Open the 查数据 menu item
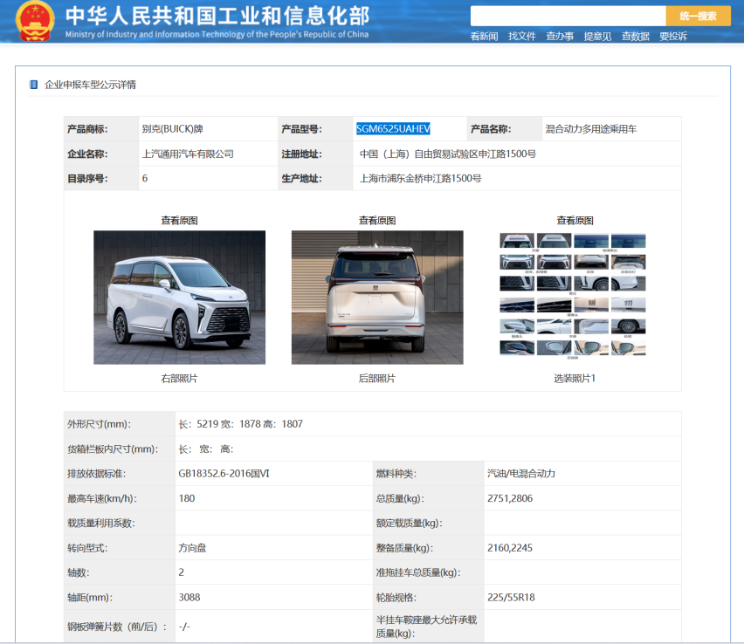The image size is (744, 644). 636,36
